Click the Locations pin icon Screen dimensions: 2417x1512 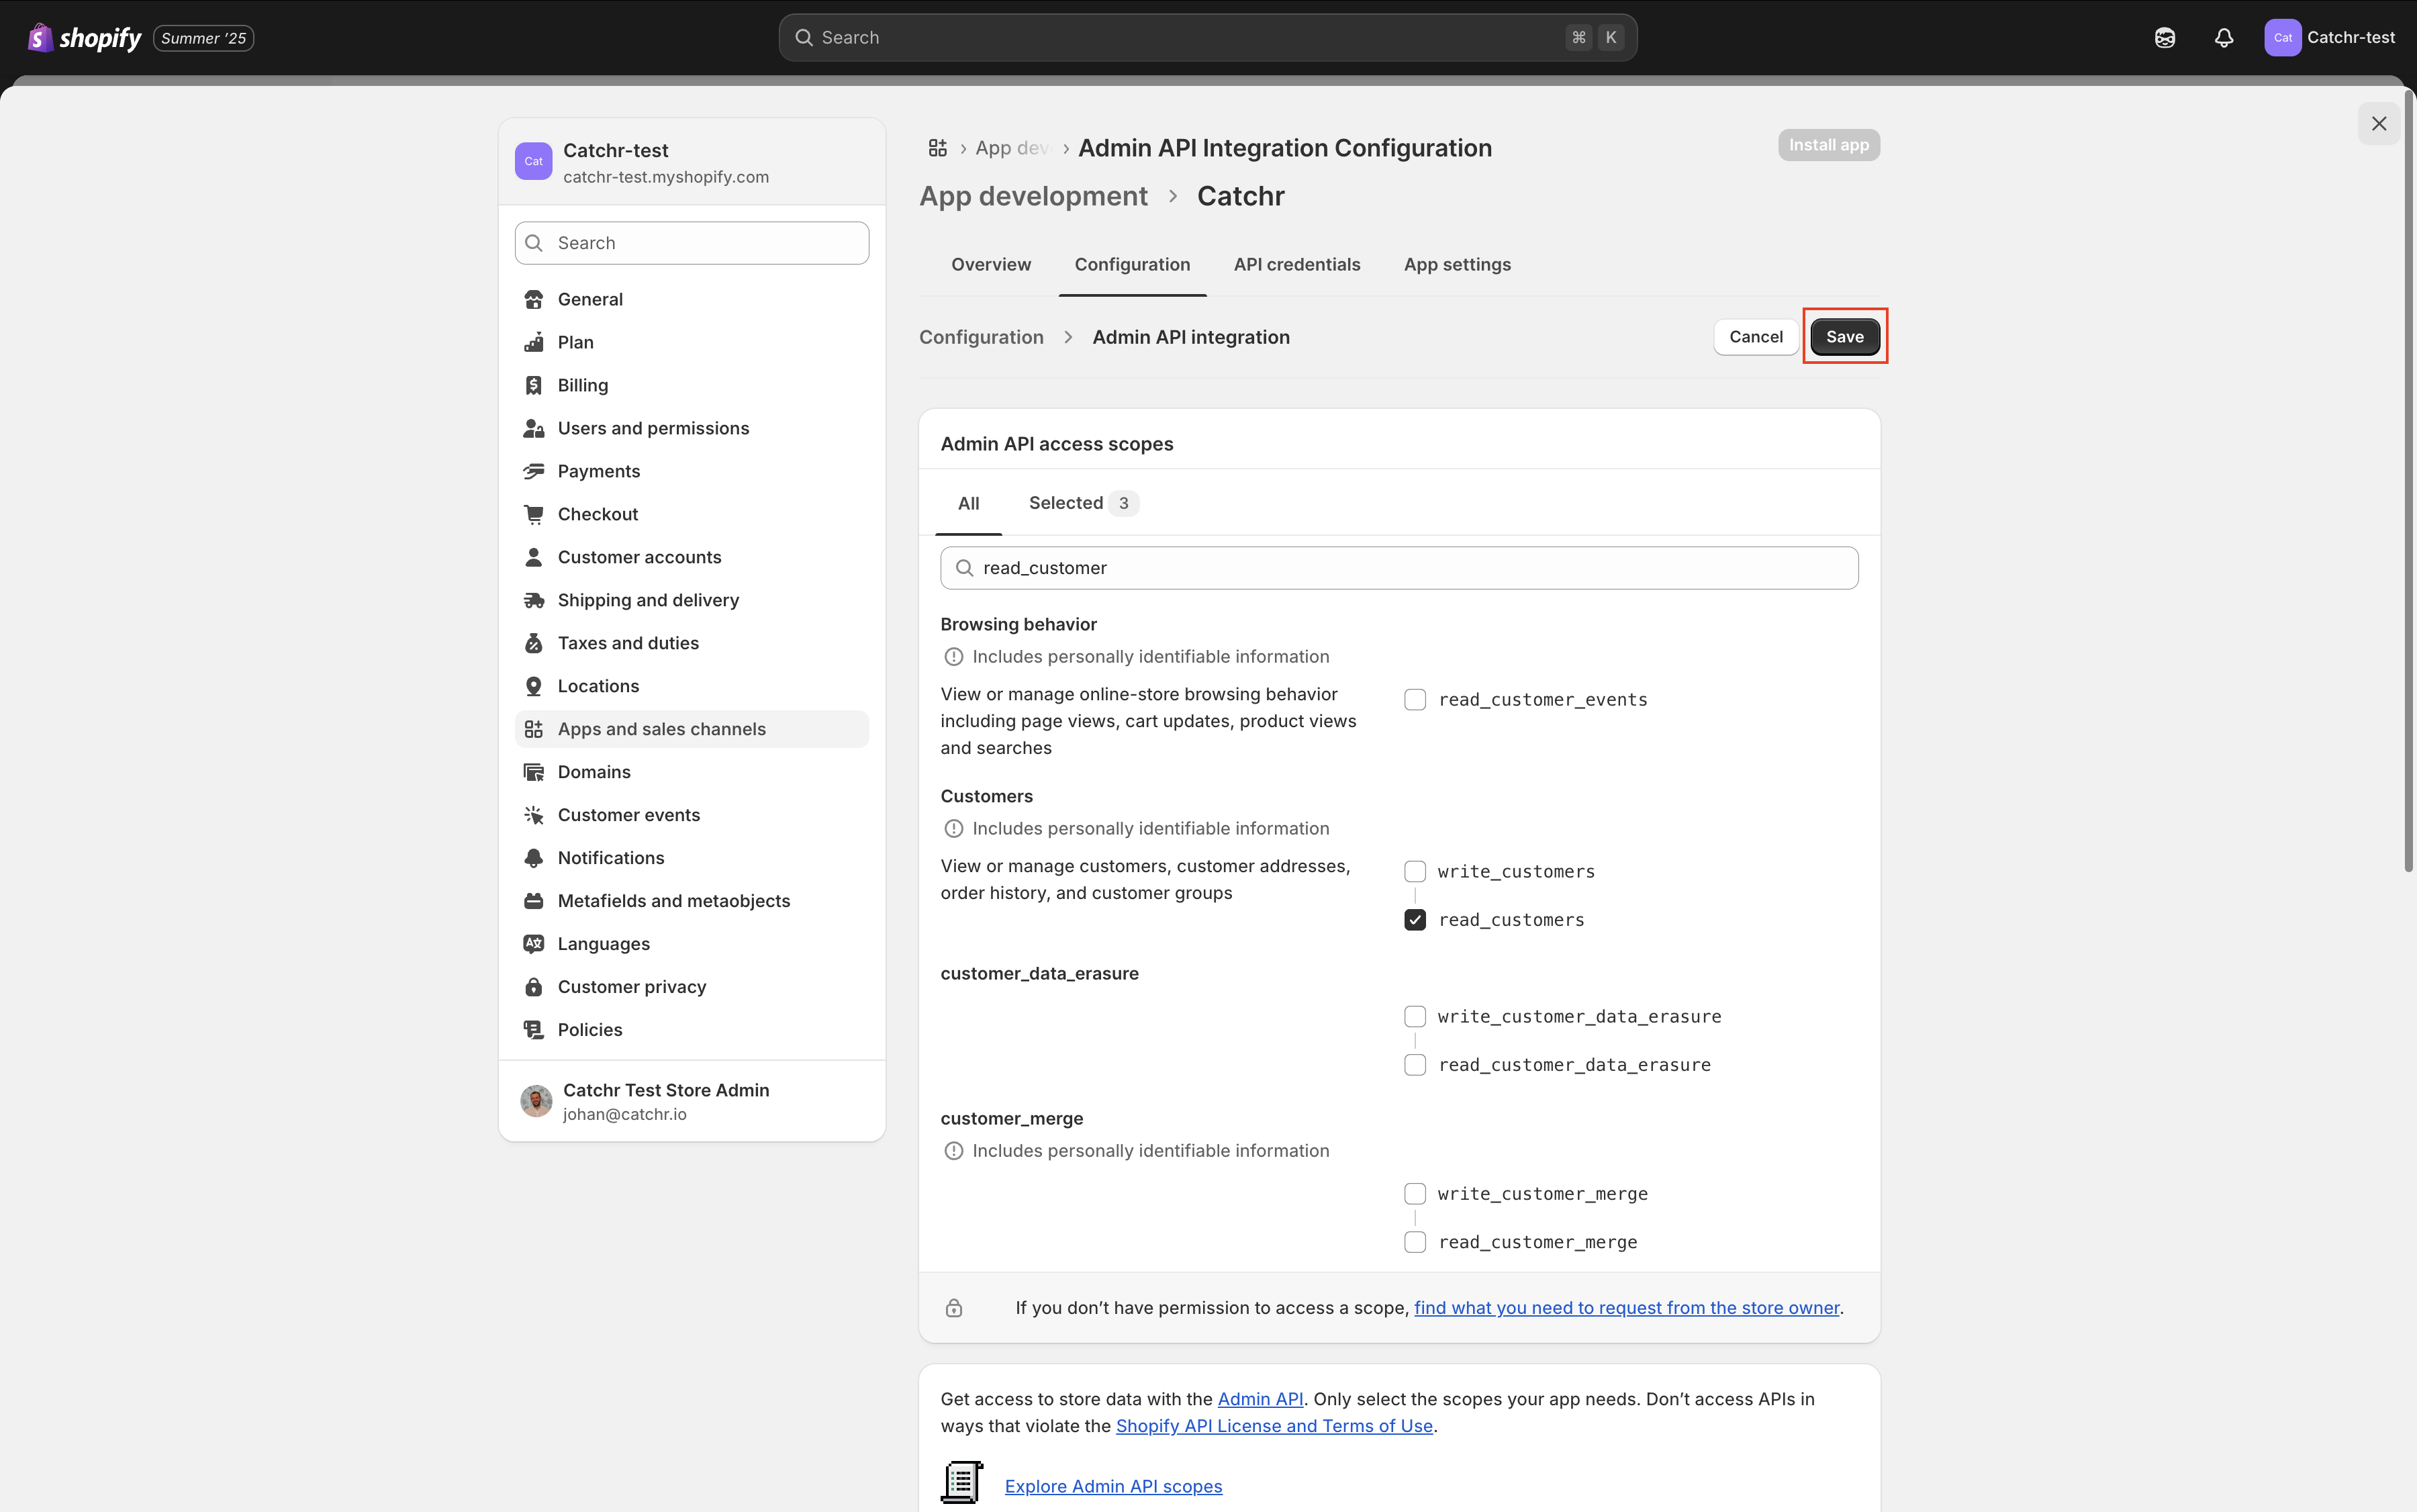click(534, 686)
